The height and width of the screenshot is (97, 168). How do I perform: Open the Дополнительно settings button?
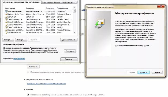pyautogui.click(x=69, y=40)
